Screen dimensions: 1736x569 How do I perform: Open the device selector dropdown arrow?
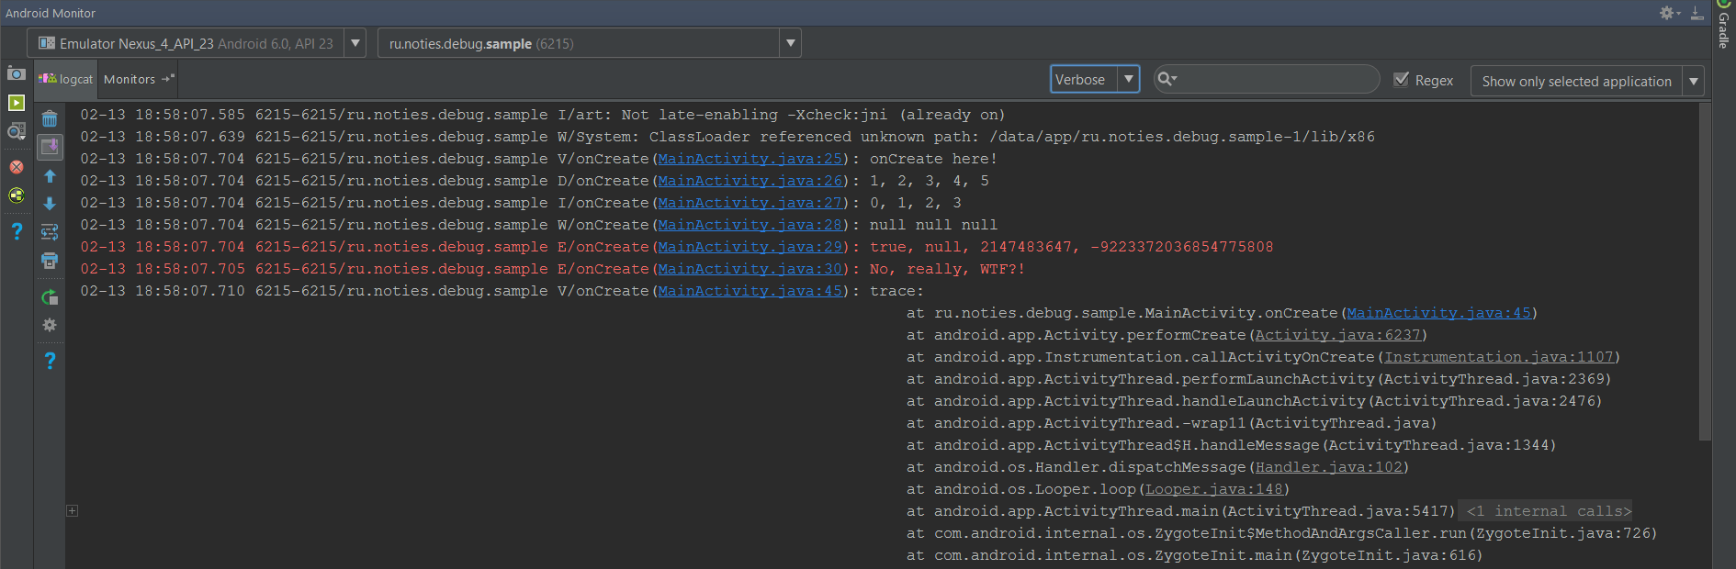coord(355,43)
